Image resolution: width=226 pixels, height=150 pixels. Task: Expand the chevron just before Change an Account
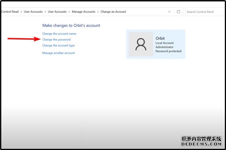pos(98,12)
